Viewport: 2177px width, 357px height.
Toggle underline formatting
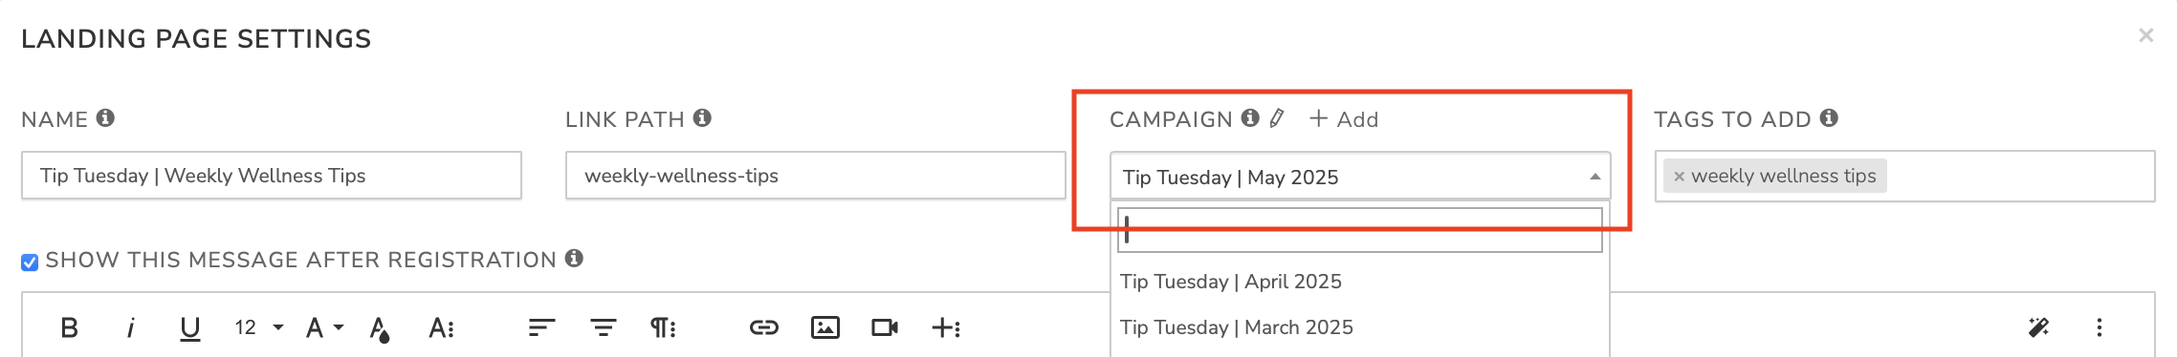pyautogui.click(x=189, y=328)
